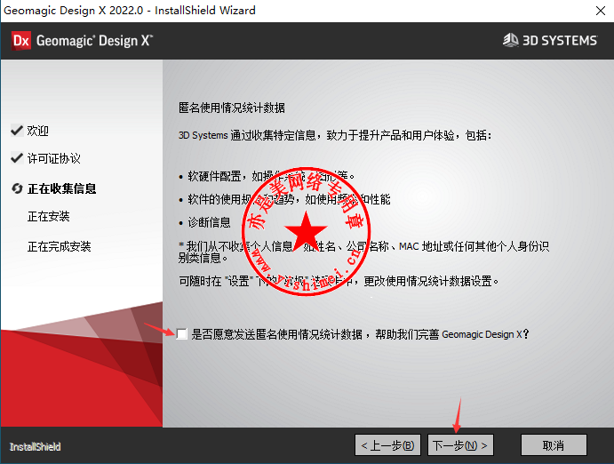Image resolution: width=614 pixels, height=464 pixels.
Task: Click the window title Geomagic Design X 2022.0
Action: pyautogui.click(x=130, y=10)
